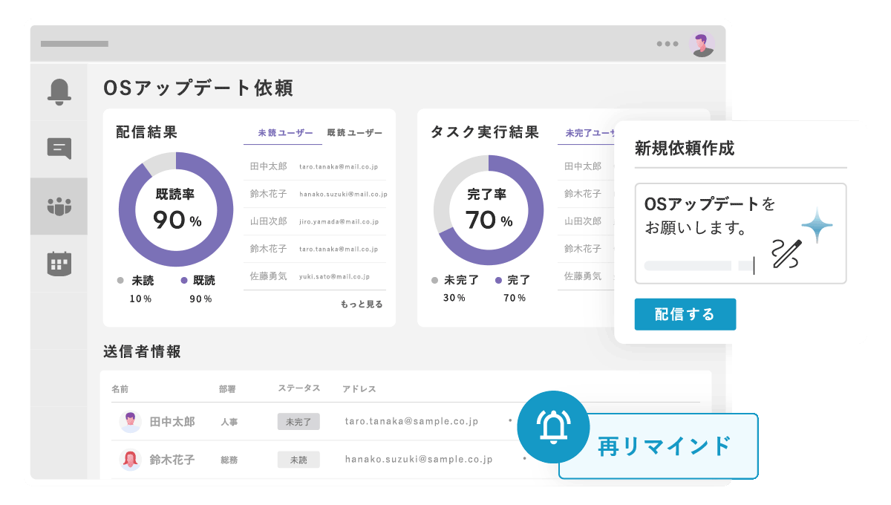Open the bell notifications sidebar icon

tap(59, 91)
